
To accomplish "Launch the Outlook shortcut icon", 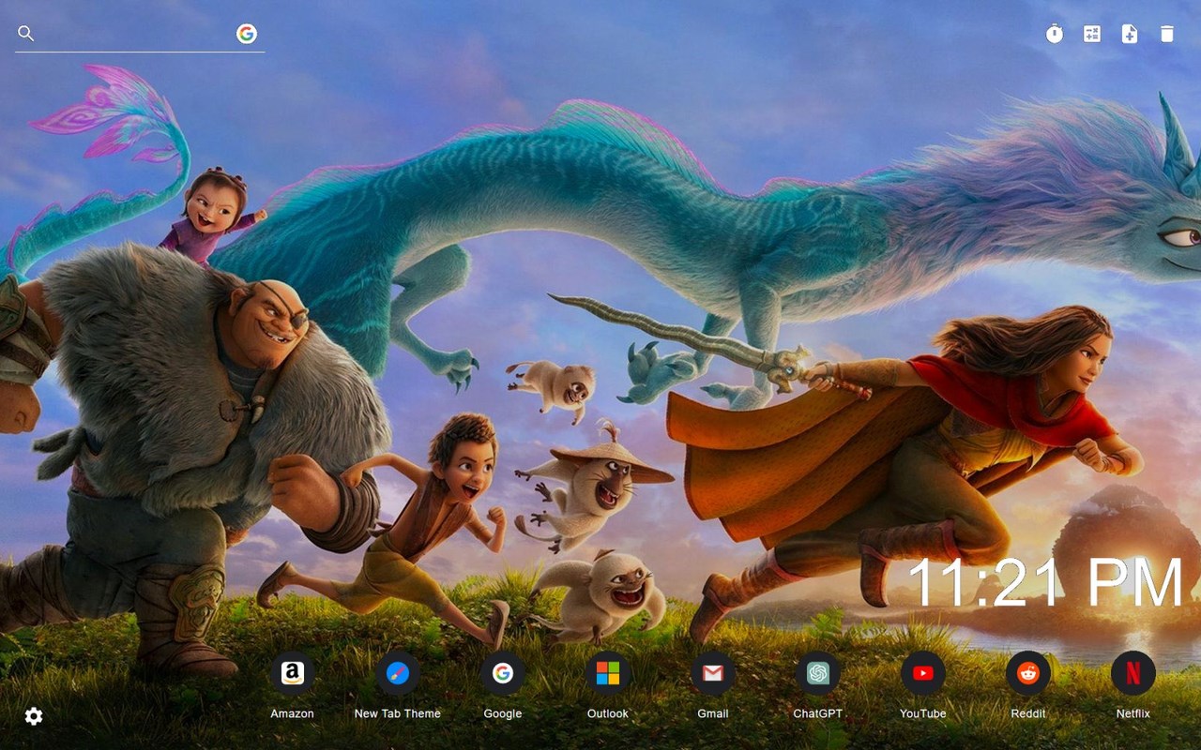I will pos(608,673).
